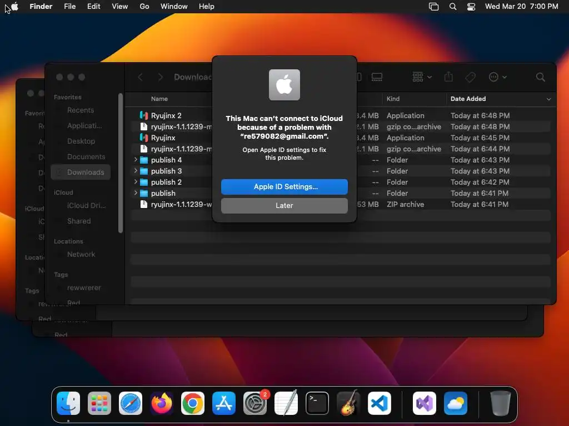The height and width of the screenshot is (426, 569).
Task: Open the Help menu
Action: pos(207,7)
